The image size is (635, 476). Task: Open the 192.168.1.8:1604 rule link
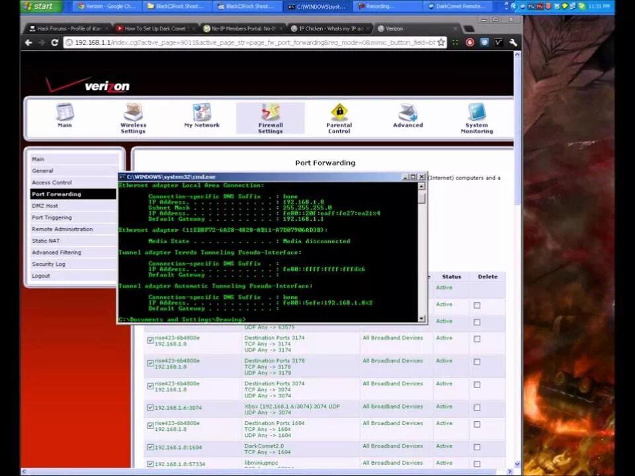click(x=178, y=448)
